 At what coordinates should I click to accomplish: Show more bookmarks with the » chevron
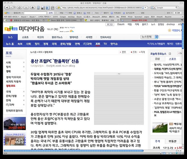click(x=183, y=17)
